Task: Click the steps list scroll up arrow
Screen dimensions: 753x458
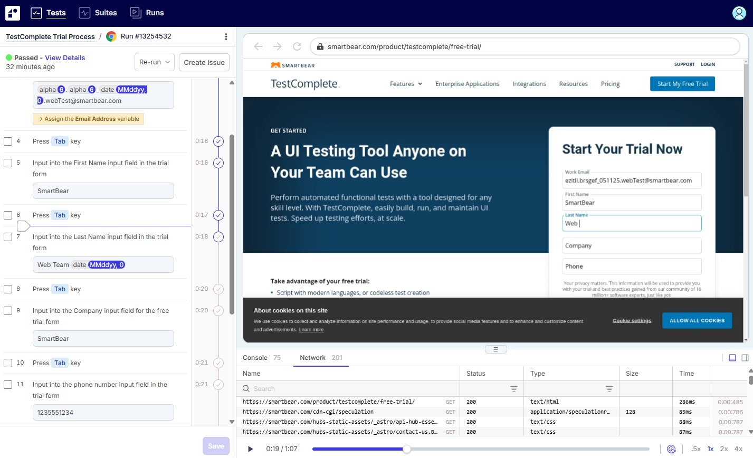Action: pyautogui.click(x=232, y=83)
